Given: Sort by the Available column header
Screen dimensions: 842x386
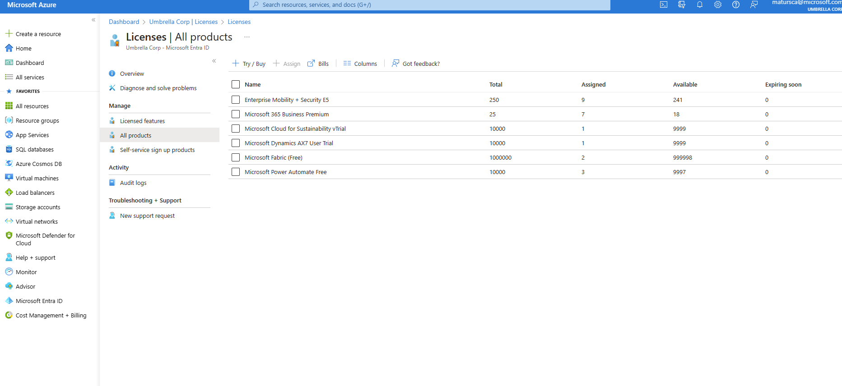Looking at the screenshot, I should (685, 84).
